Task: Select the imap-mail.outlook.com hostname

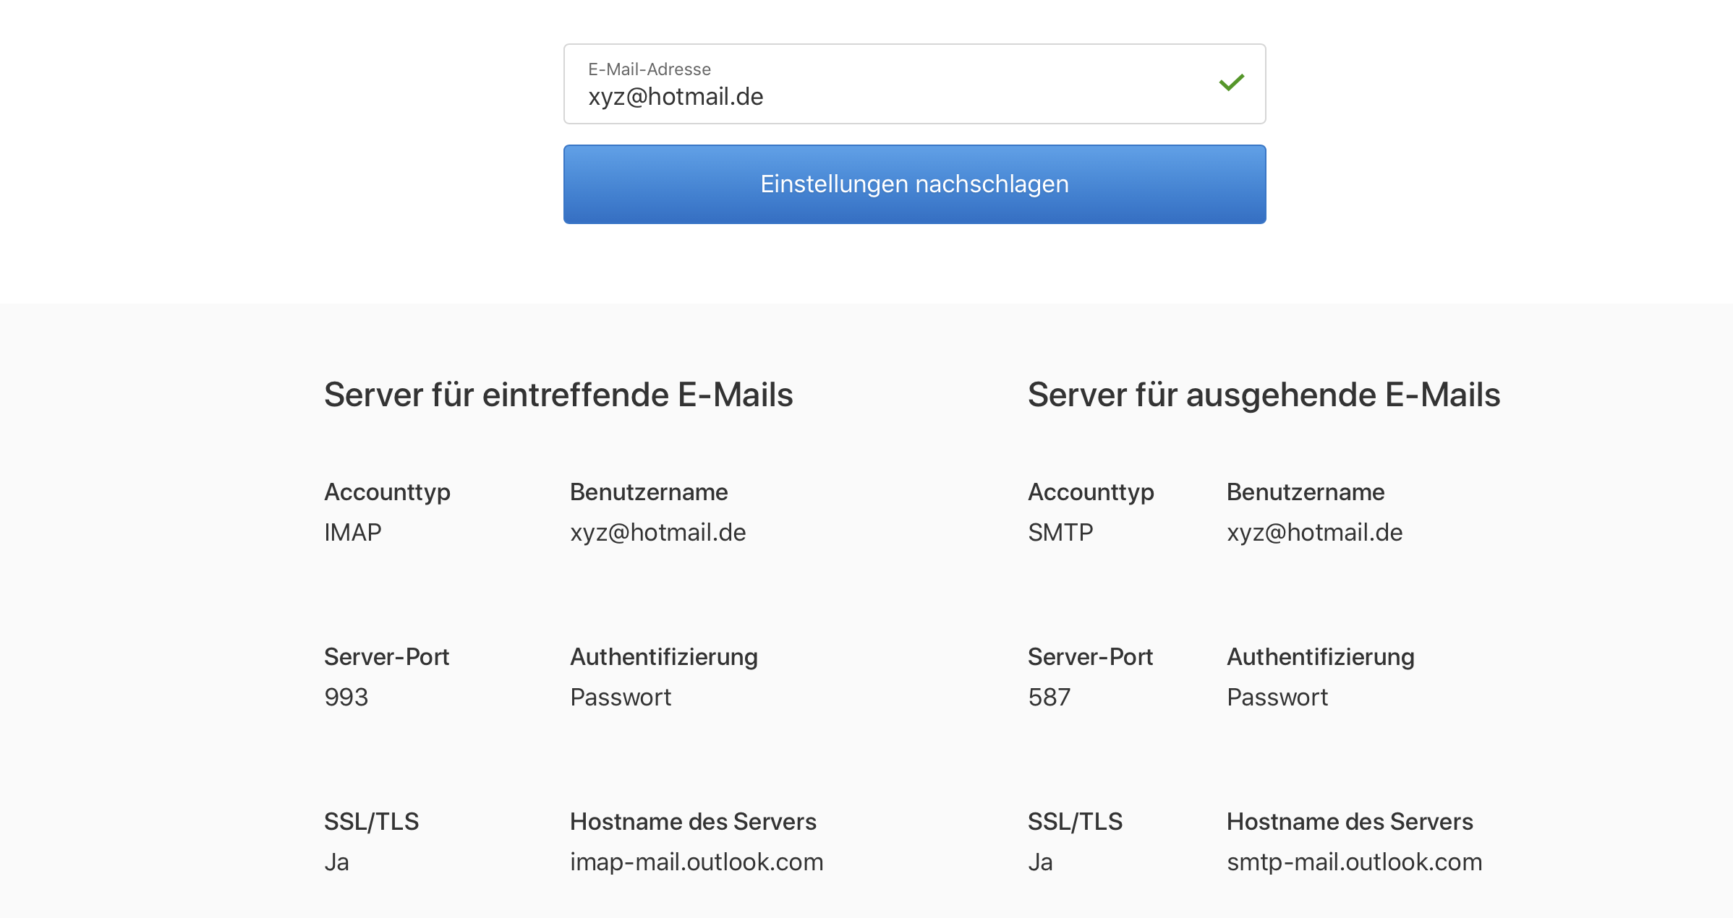Action: point(697,862)
